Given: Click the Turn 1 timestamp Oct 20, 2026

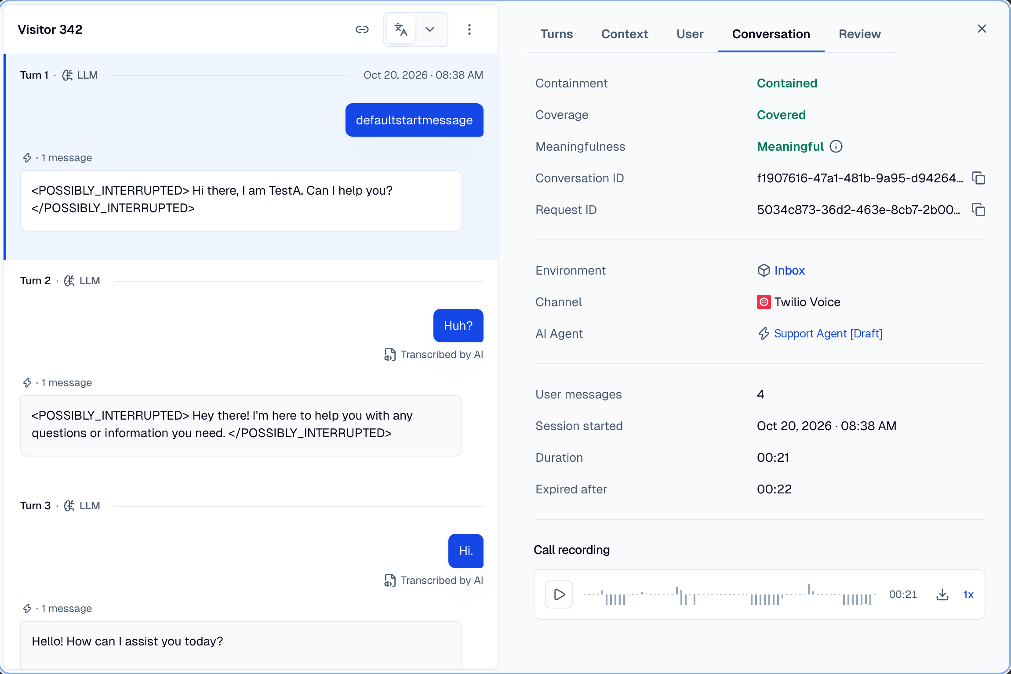Looking at the screenshot, I should click(x=423, y=75).
